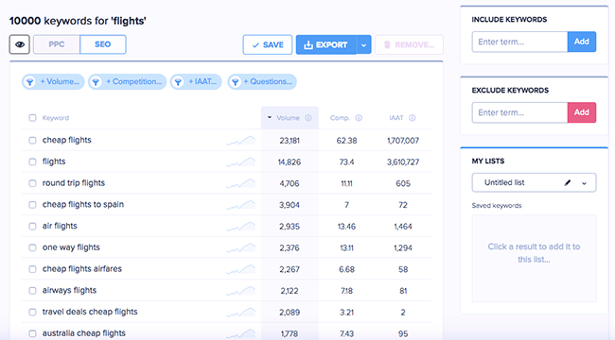
Task: Check the 'cheap flights airfares' checkbox
Action: click(x=32, y=269)
